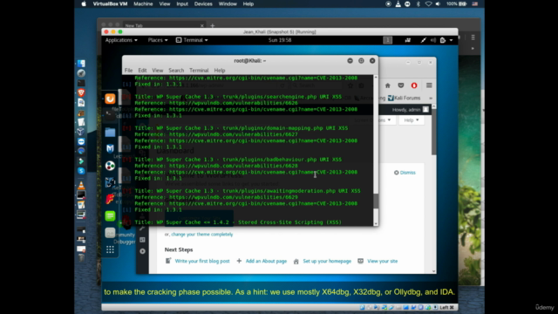Show more bookmarks via Firefox » chevron
This screenshot has width=558, height=314.
pos(431,98)
